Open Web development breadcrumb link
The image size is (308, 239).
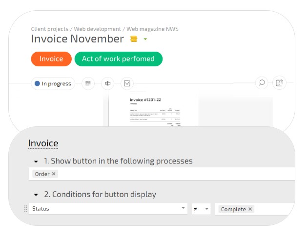97,29
